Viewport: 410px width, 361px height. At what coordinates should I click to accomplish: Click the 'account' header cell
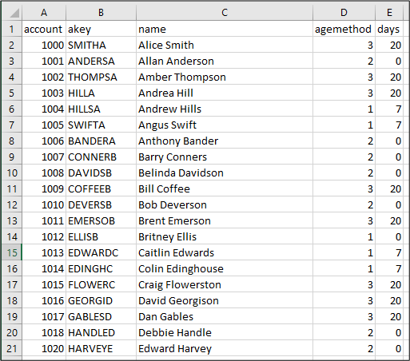coord(44,29)
